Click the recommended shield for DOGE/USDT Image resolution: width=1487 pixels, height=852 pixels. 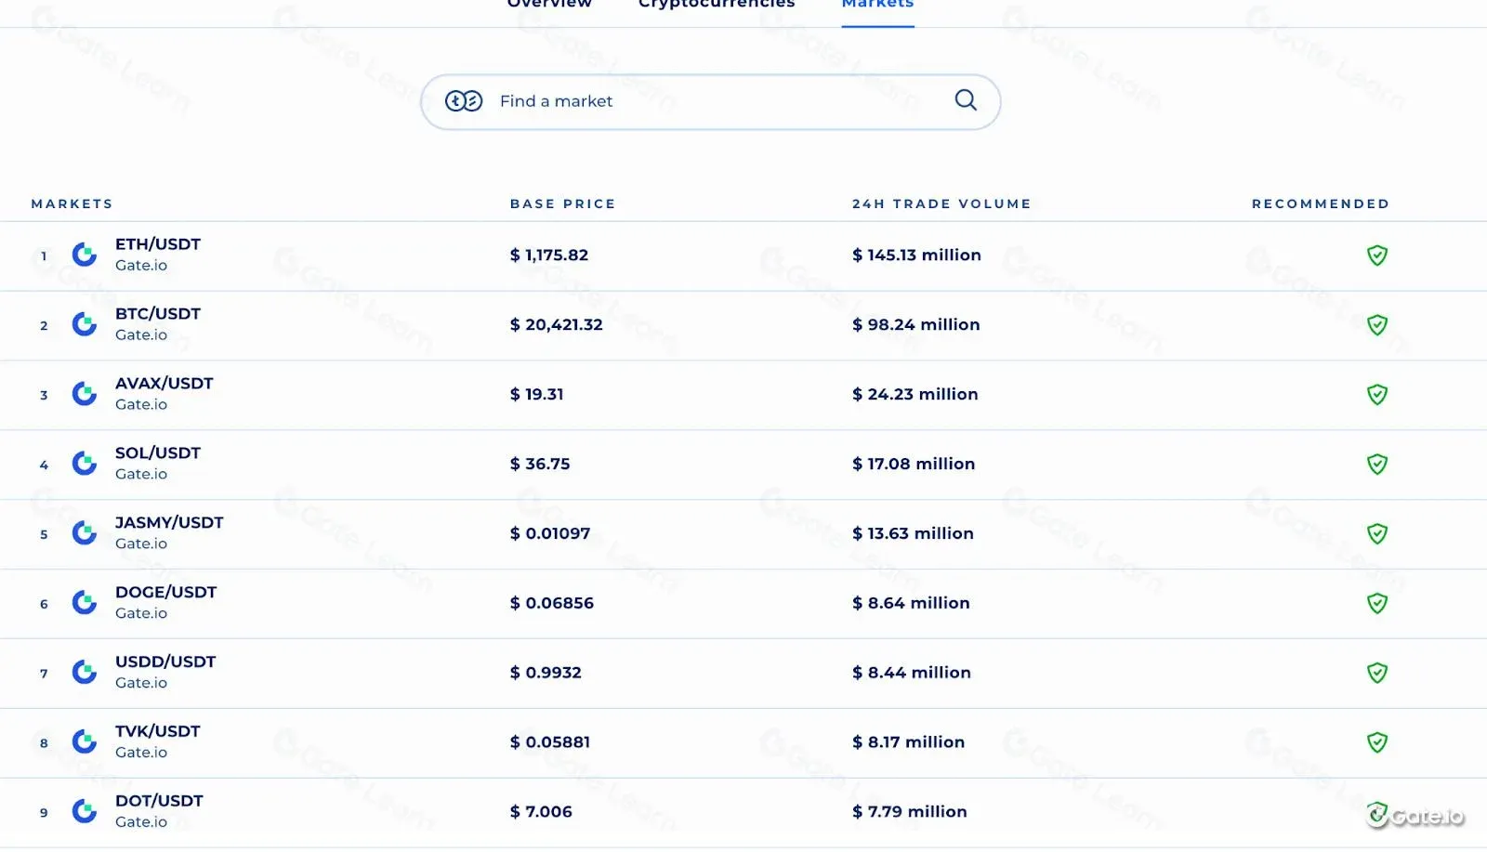[x=1377, y=603]
